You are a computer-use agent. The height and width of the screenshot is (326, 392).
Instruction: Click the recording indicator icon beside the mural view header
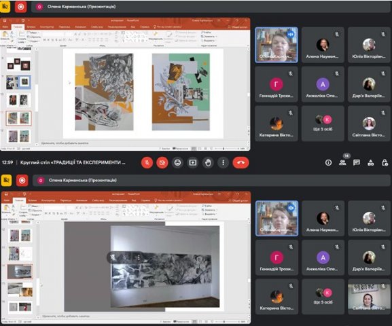pyautogui.click(x=22, y=180)
